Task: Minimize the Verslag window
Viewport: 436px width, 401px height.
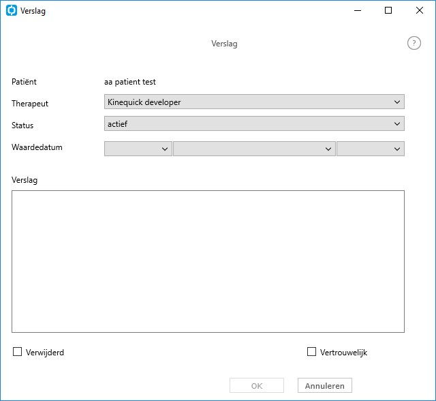Action: [x=358, y=11]
